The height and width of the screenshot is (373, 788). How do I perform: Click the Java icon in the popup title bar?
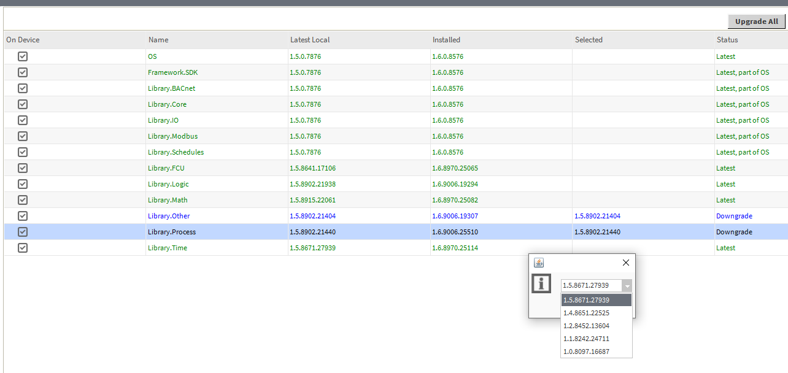539,263
